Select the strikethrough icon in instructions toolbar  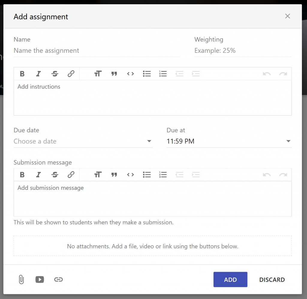[55, 73]
